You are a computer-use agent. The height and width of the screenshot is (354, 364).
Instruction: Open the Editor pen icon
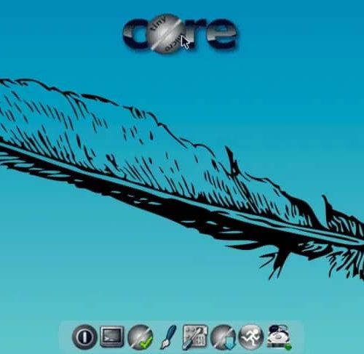tap(168, 337)
